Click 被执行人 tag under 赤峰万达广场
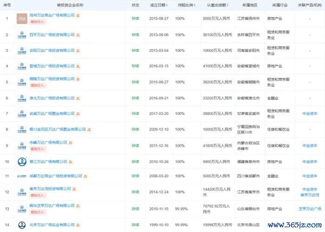Viewport: 325px width, 232px height. coord(38,149)
